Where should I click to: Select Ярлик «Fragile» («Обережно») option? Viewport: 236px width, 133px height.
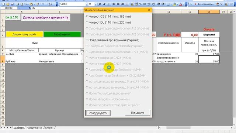pyautogui.click(x=108, y=99)
